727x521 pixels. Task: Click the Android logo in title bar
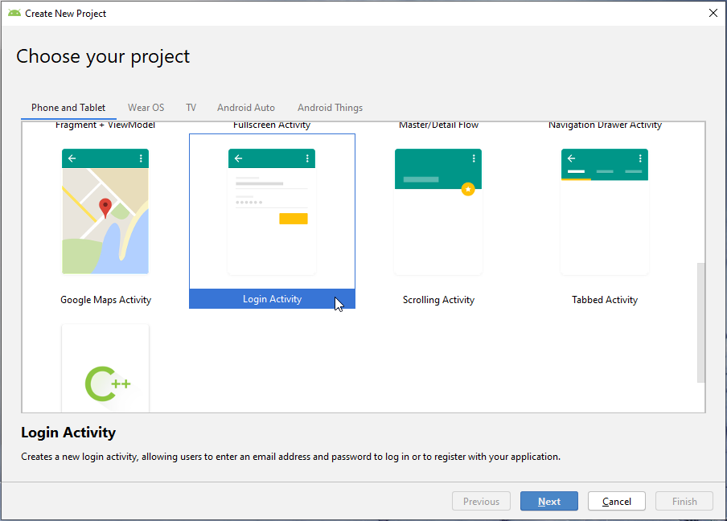[14, 13]
